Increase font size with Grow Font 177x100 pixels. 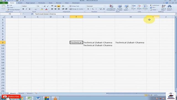click(x=45, y=6)
